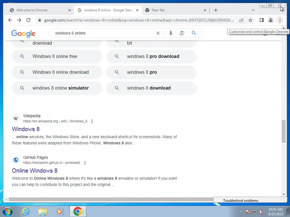Open Windows Media Player from the taskbar

pos(60,211)
